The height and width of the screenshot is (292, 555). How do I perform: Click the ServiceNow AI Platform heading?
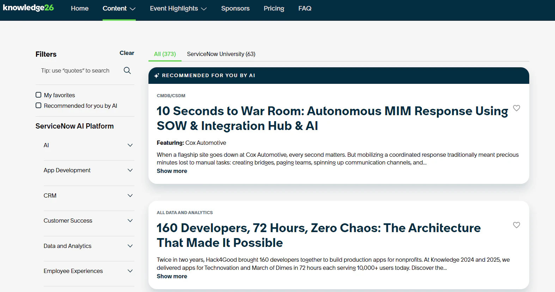tap(74, 126)
